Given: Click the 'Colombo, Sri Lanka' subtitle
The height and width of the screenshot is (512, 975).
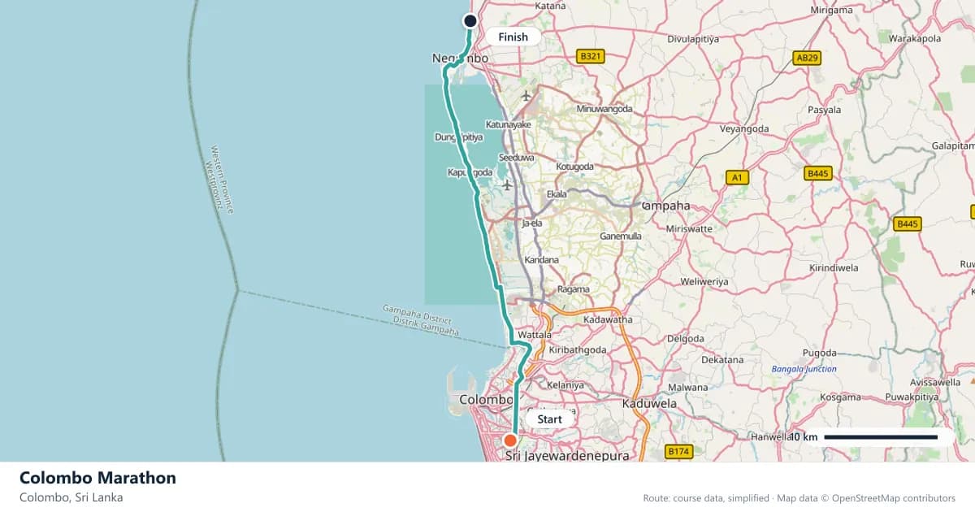Looking at the screenshot, I should [71, 497].
